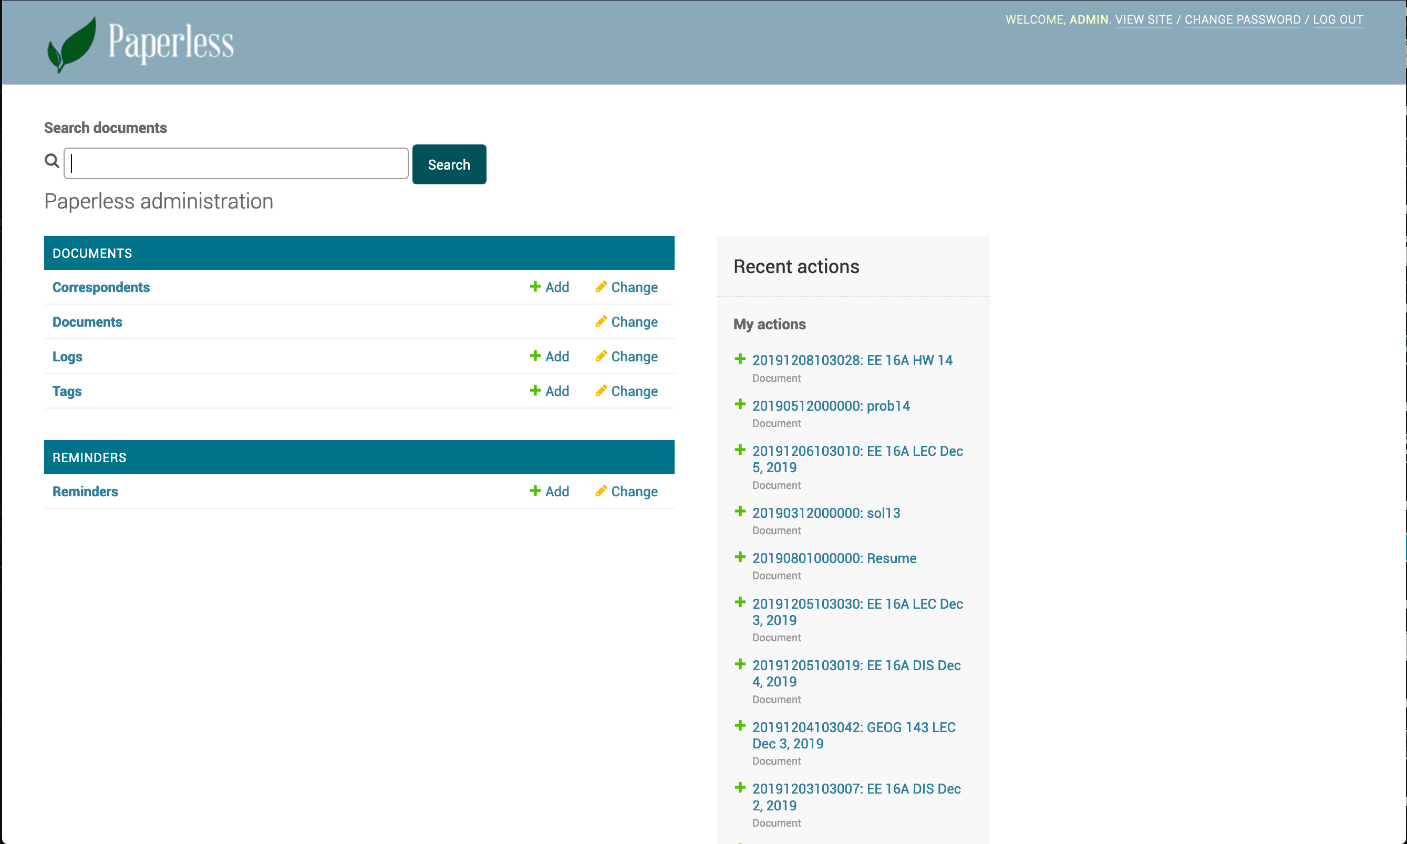This screenshot has height=844, width=1407.
Task: Open recent action 20190801000000: Resume
Action: click(x=834, y=558)
